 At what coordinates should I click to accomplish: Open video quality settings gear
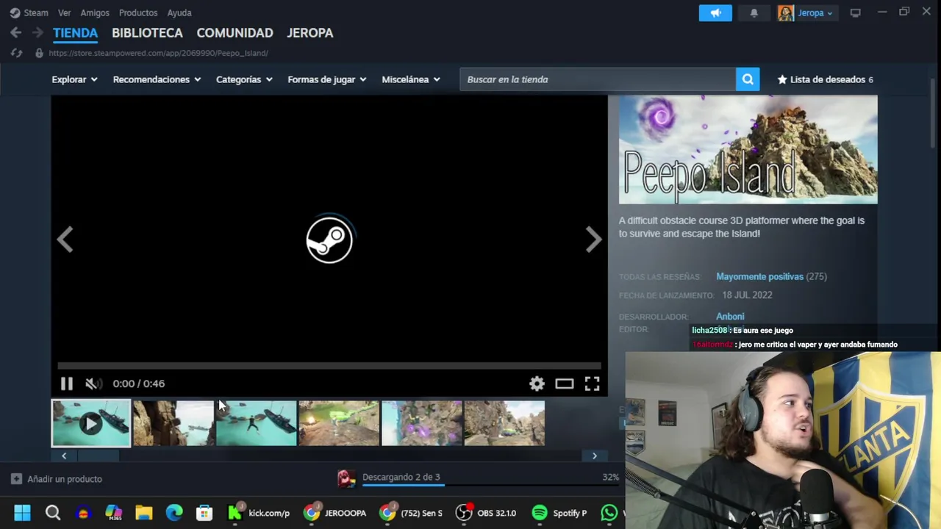click(537, 384)
